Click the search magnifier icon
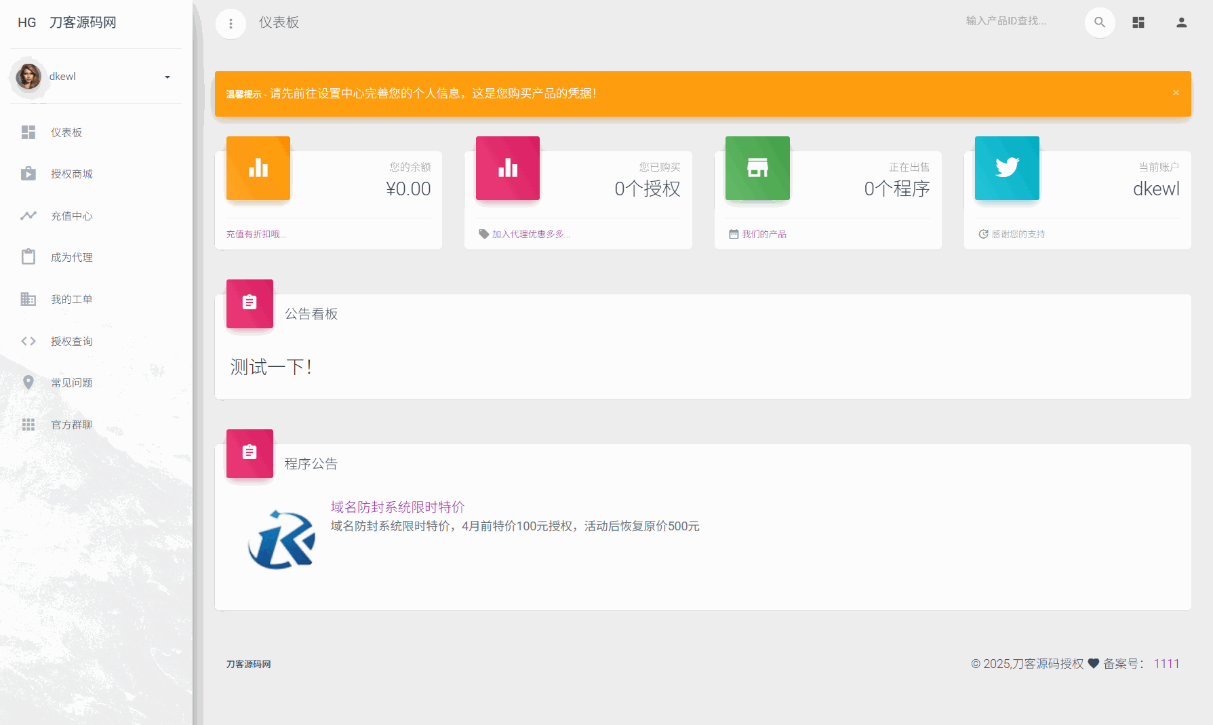The width and height of the screenshot is (1213, 725). (1099, 22)
